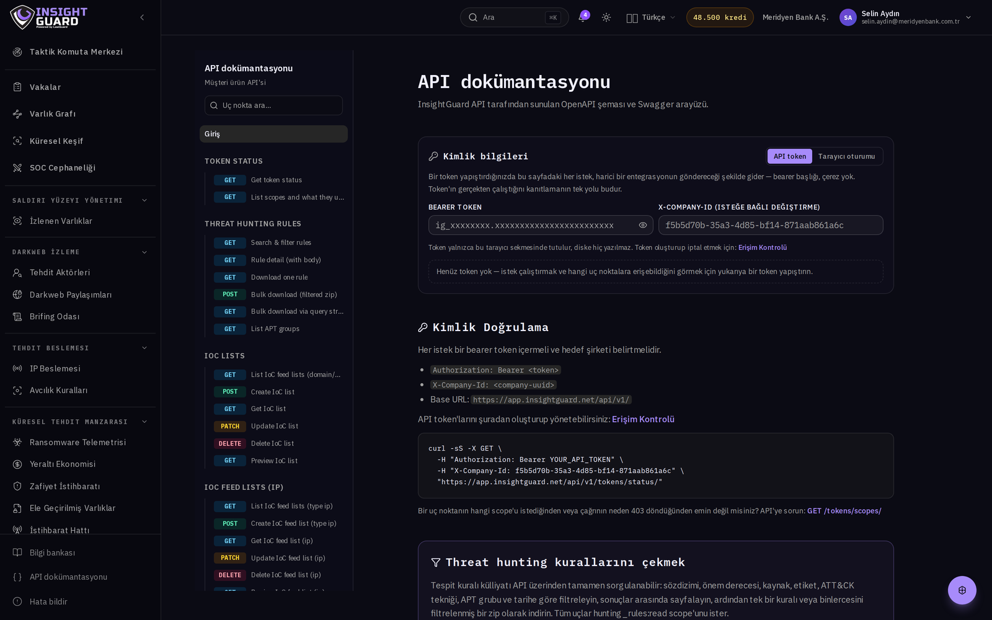The height and width of the screenshot is (620, 992).
Task: Click the Bearer Token input field
Action: 541,225
